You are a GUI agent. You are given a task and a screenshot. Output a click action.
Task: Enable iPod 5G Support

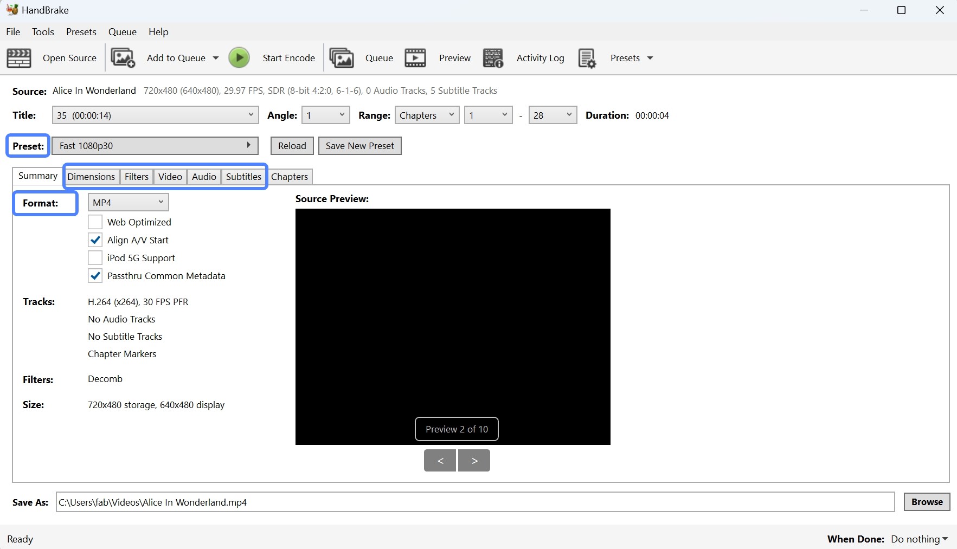pos(95,257)
